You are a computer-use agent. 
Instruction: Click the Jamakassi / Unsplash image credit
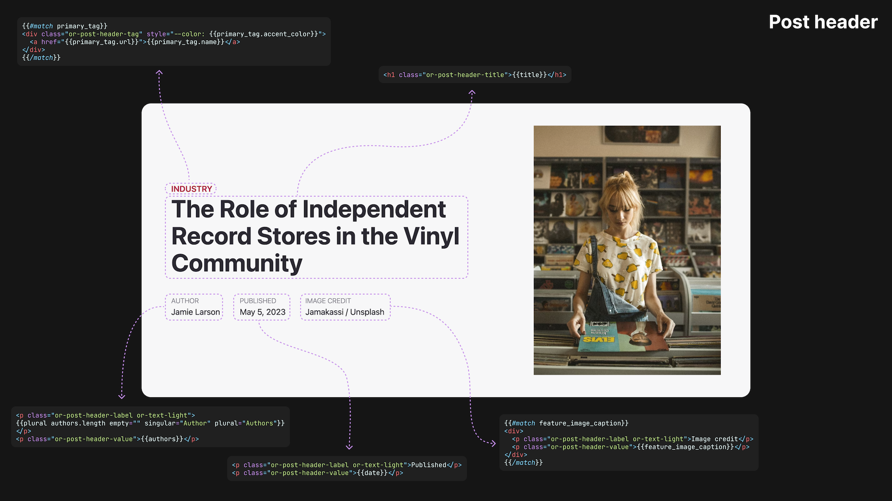344,312
